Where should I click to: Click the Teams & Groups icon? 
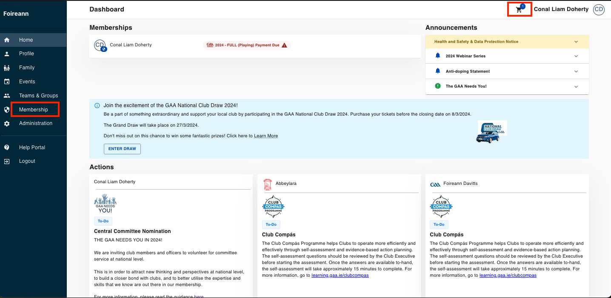7,96
